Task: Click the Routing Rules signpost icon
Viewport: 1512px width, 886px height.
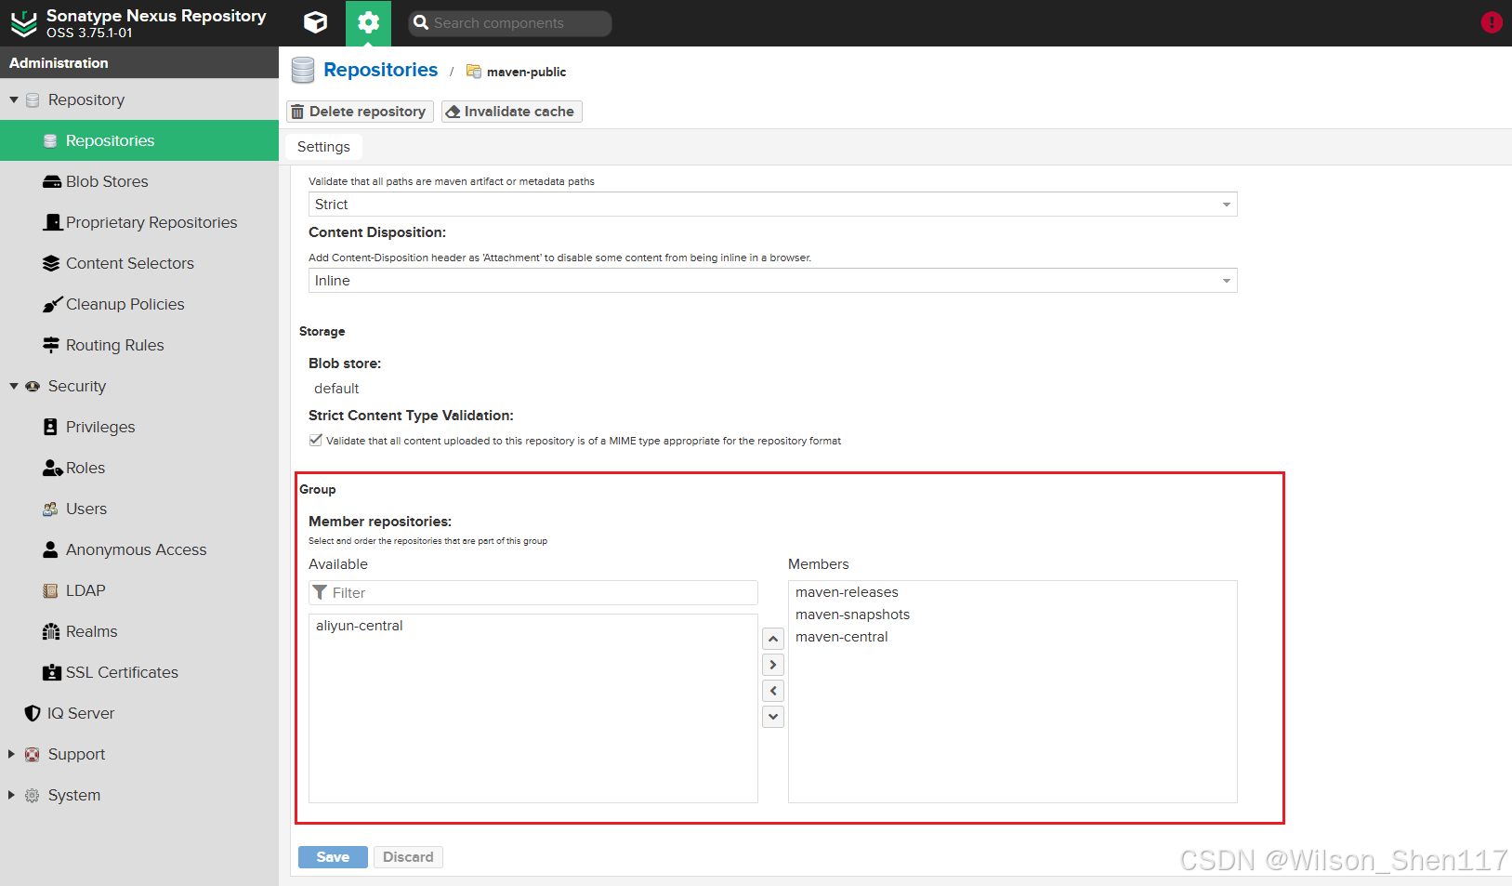Action: [x=52, y=345]
